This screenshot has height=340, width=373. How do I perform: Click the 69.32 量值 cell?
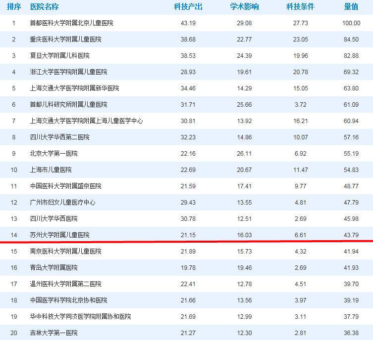[x=351, y=72]
